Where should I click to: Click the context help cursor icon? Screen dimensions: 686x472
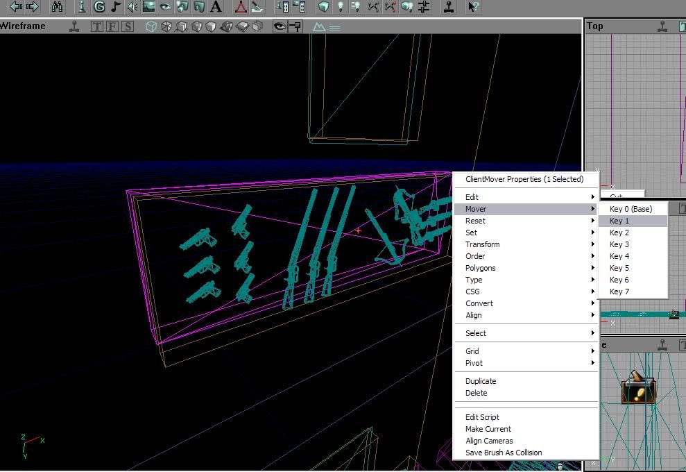click(x=473, y=7)
